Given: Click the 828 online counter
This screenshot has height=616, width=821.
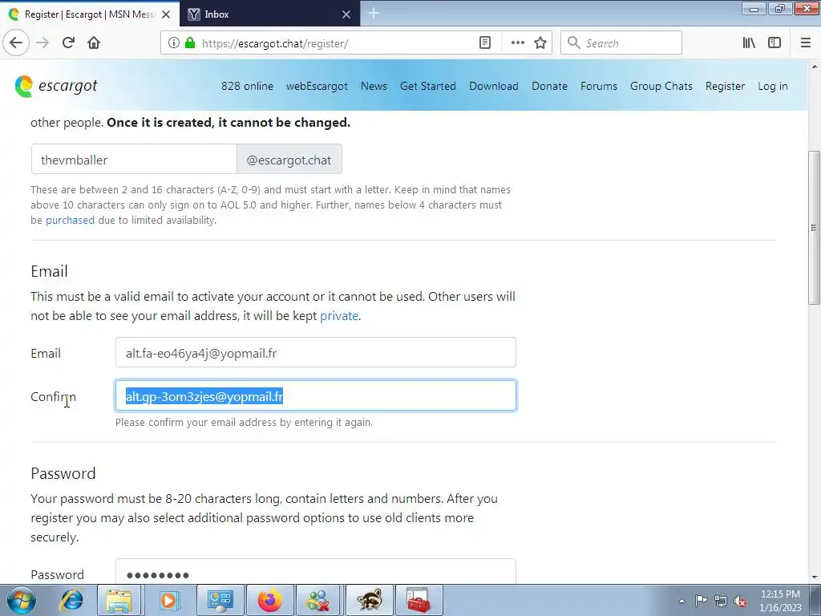Looking at the screenshot, I should pos(247,86).
